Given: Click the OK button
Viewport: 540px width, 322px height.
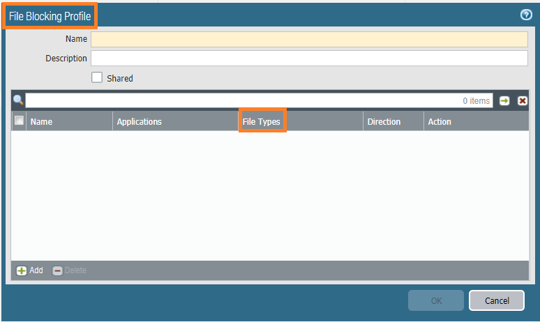Looking at the screenshot, I should 436,300.
